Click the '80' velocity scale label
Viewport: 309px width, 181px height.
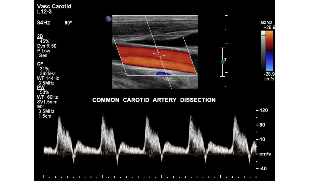pyautogui.click(x=262, y=125)
